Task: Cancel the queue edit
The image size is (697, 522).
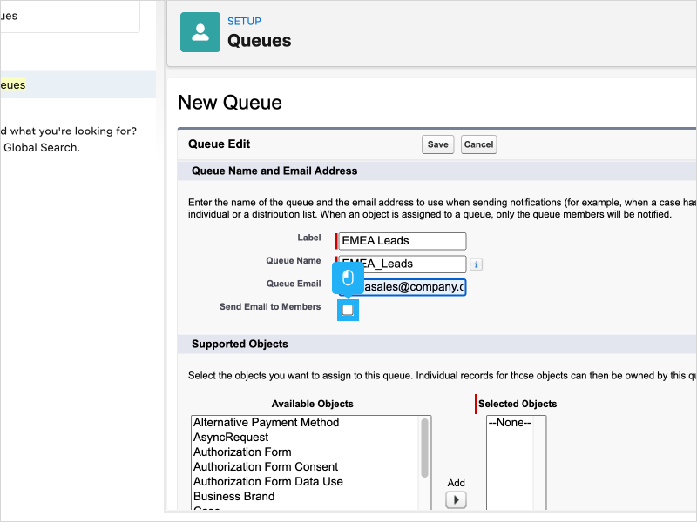Action: tap(478, 144)
